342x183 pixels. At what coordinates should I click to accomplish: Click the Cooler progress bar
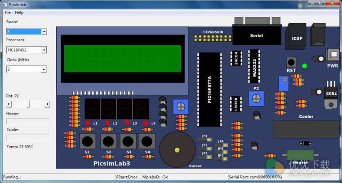click(28, 137)
